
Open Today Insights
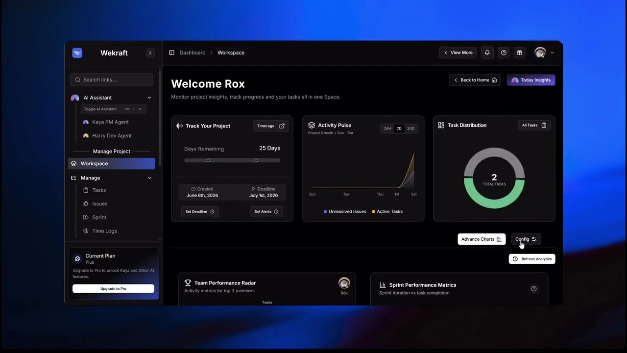click(x=531, y=80)
